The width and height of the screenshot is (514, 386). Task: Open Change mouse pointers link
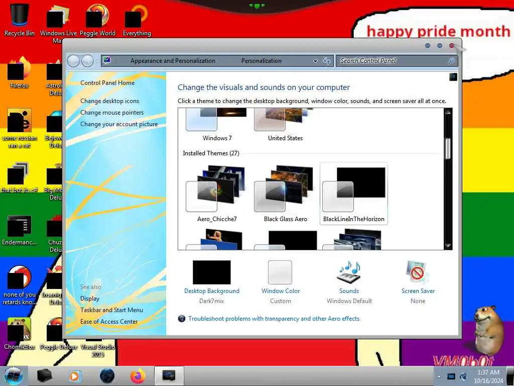click(x=112, y=113)
